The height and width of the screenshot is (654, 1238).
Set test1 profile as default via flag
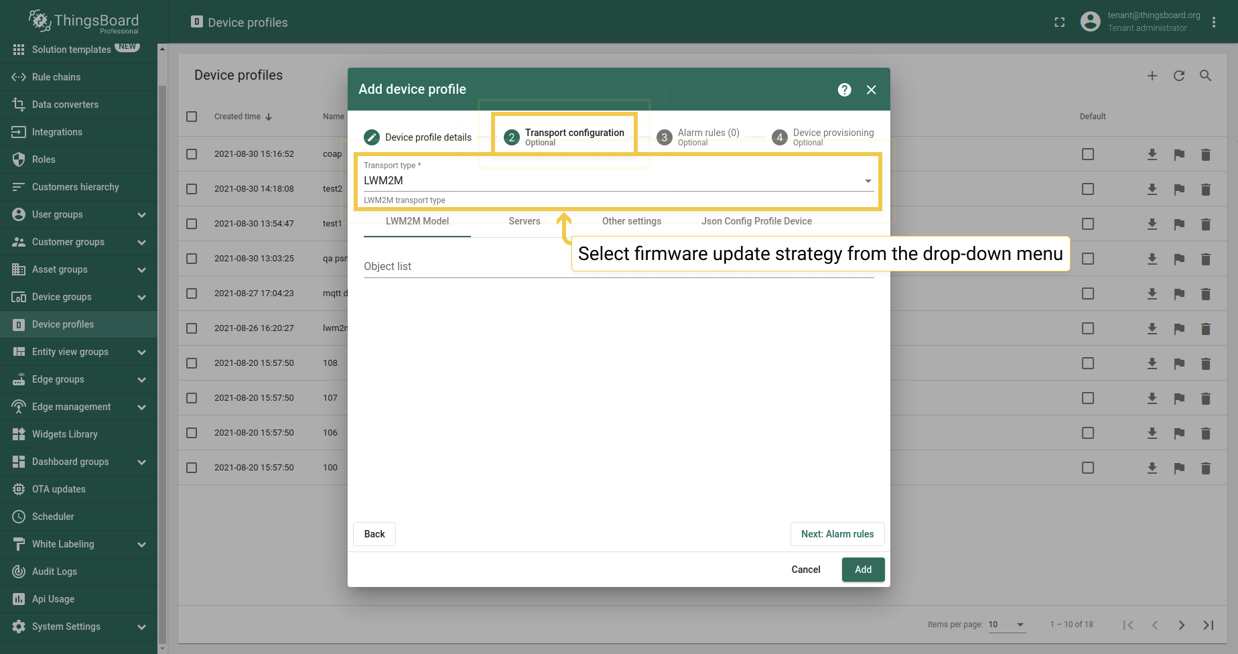(1179, 224)
